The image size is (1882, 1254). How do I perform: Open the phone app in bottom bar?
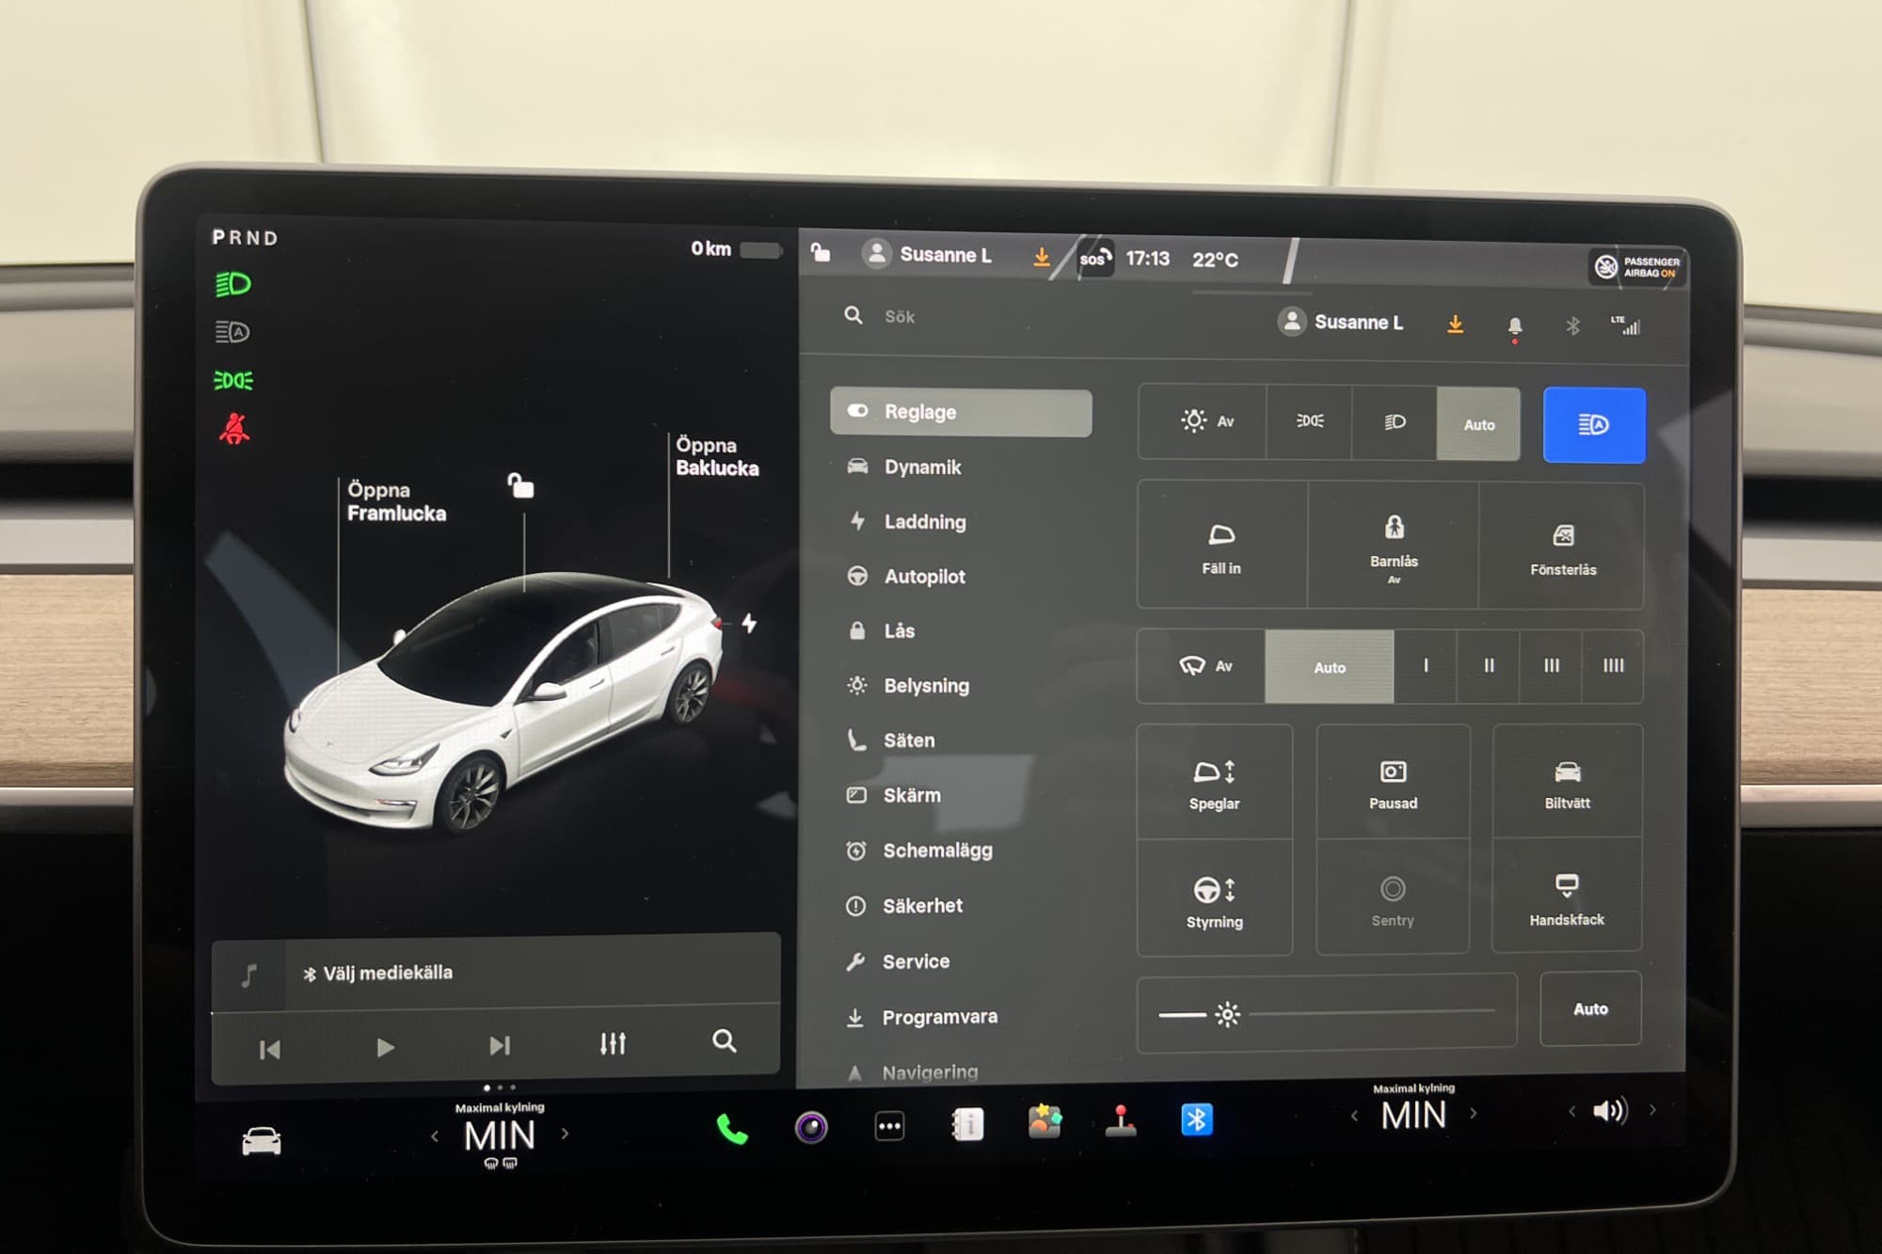click(x=731, y=1128)
